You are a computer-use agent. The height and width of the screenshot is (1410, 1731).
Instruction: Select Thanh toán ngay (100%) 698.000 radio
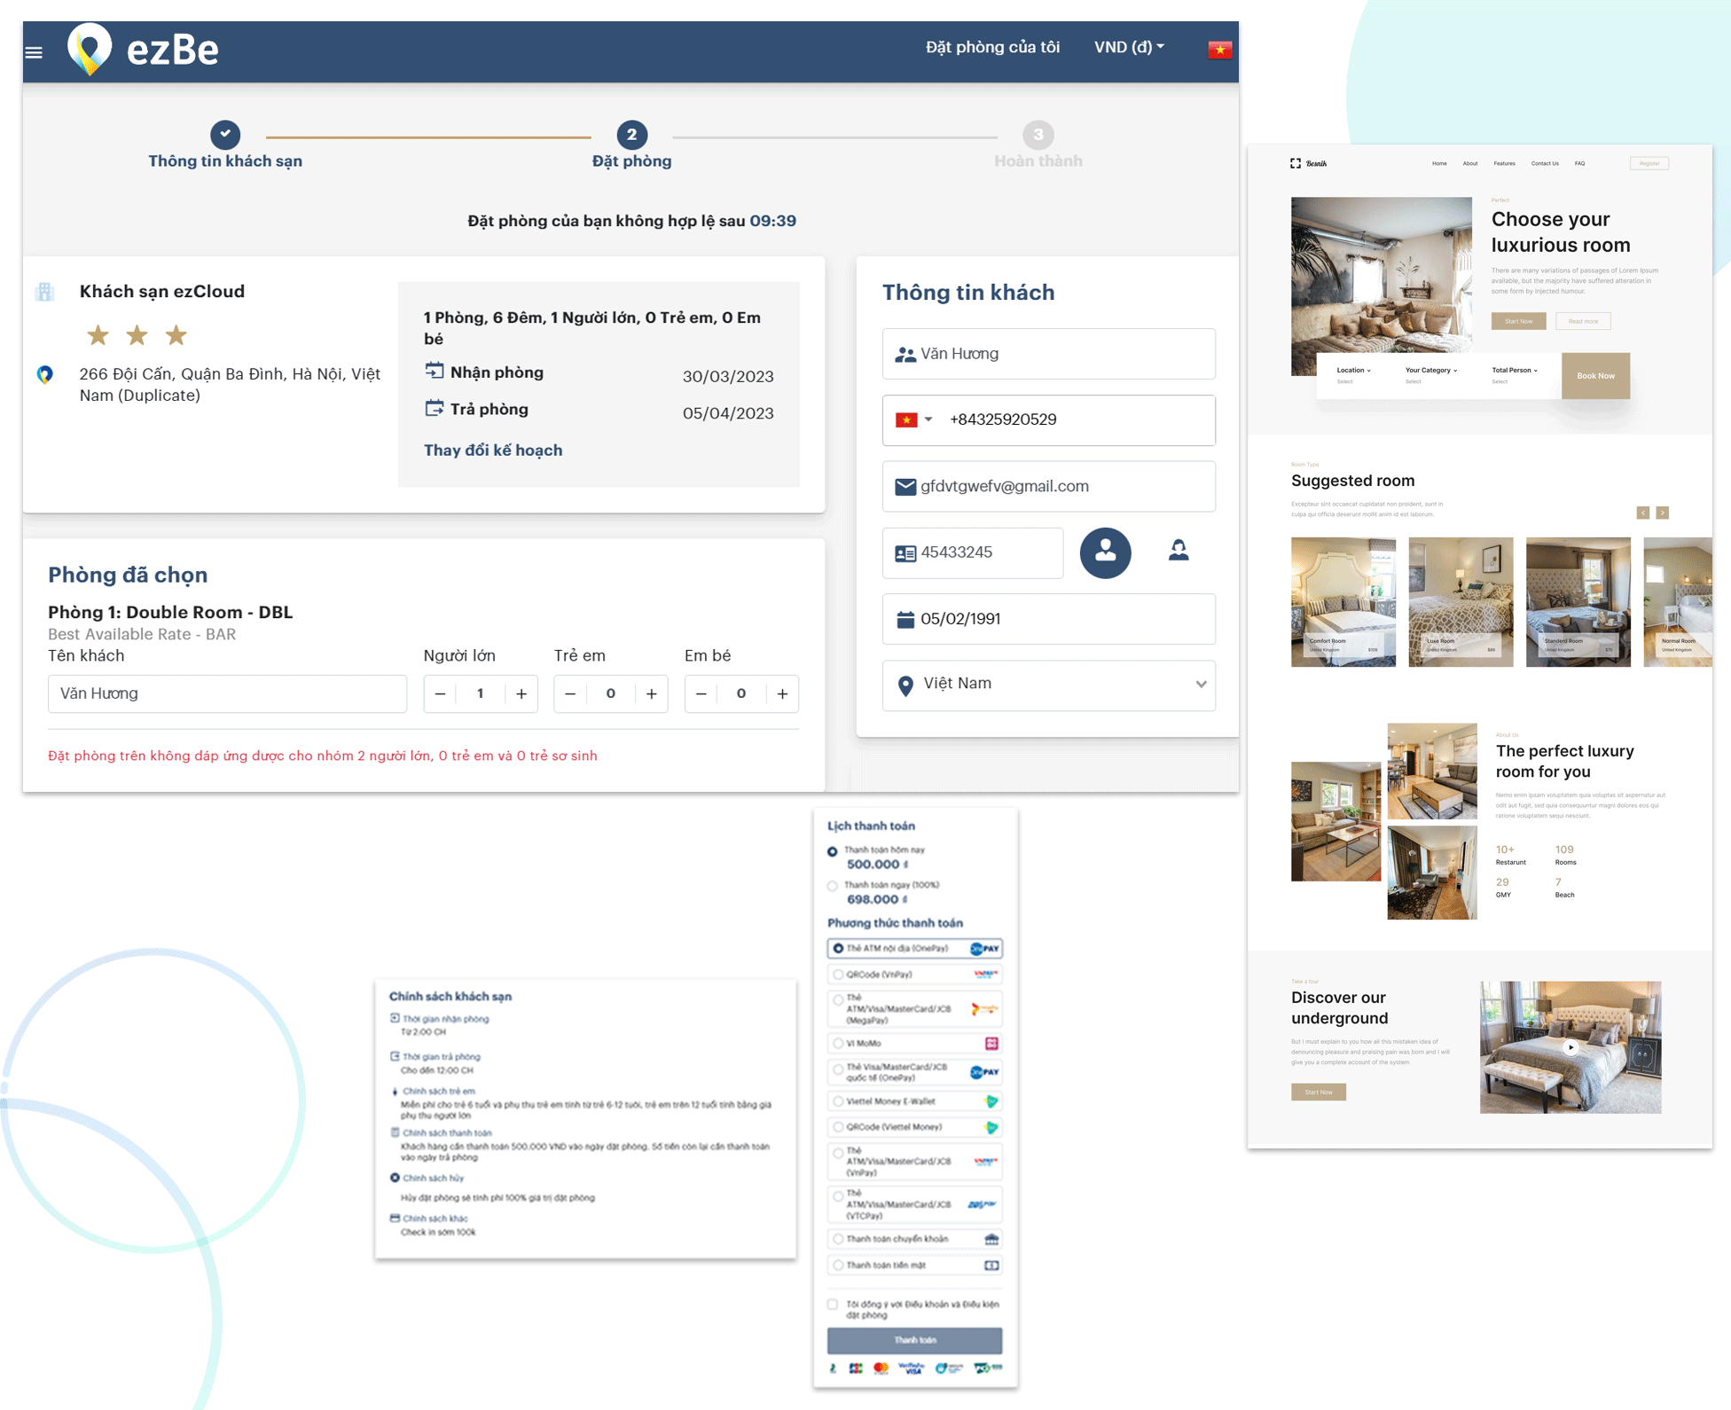[x=832, y=886]
